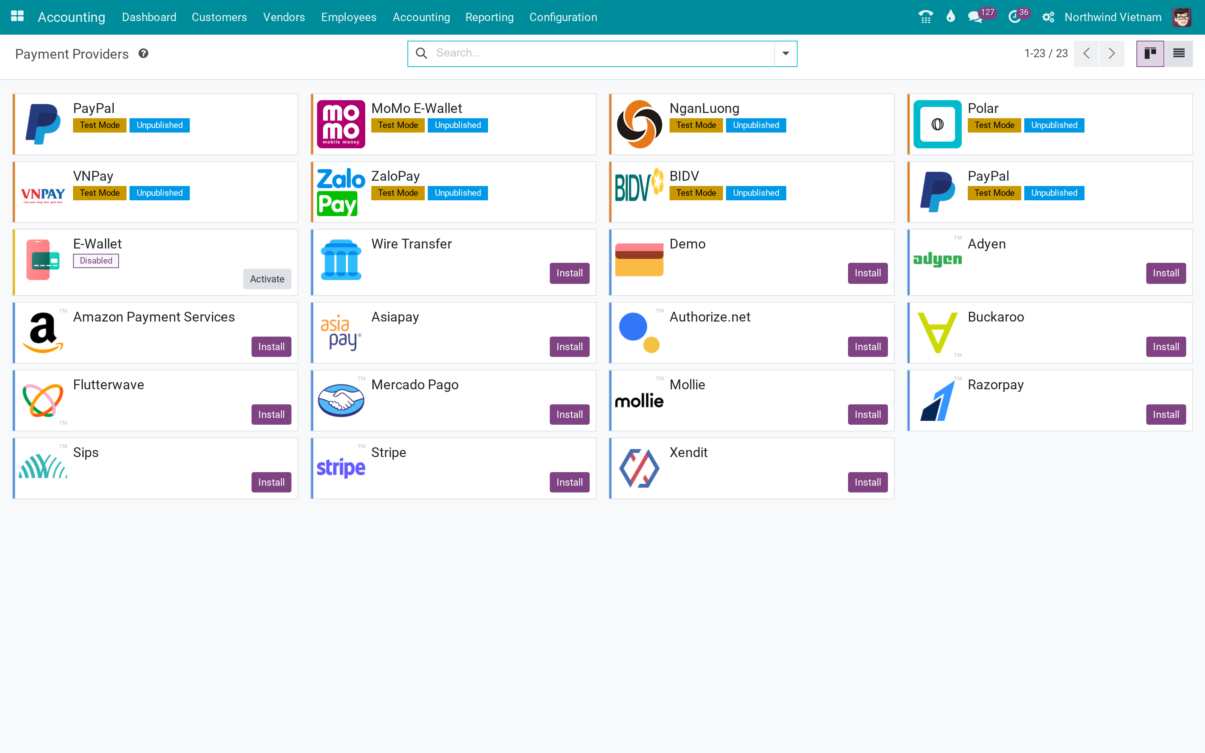Screen dimensions: 1205x753
Task: Open the Flutterwave provider title
Action: (x=108, y=384)
